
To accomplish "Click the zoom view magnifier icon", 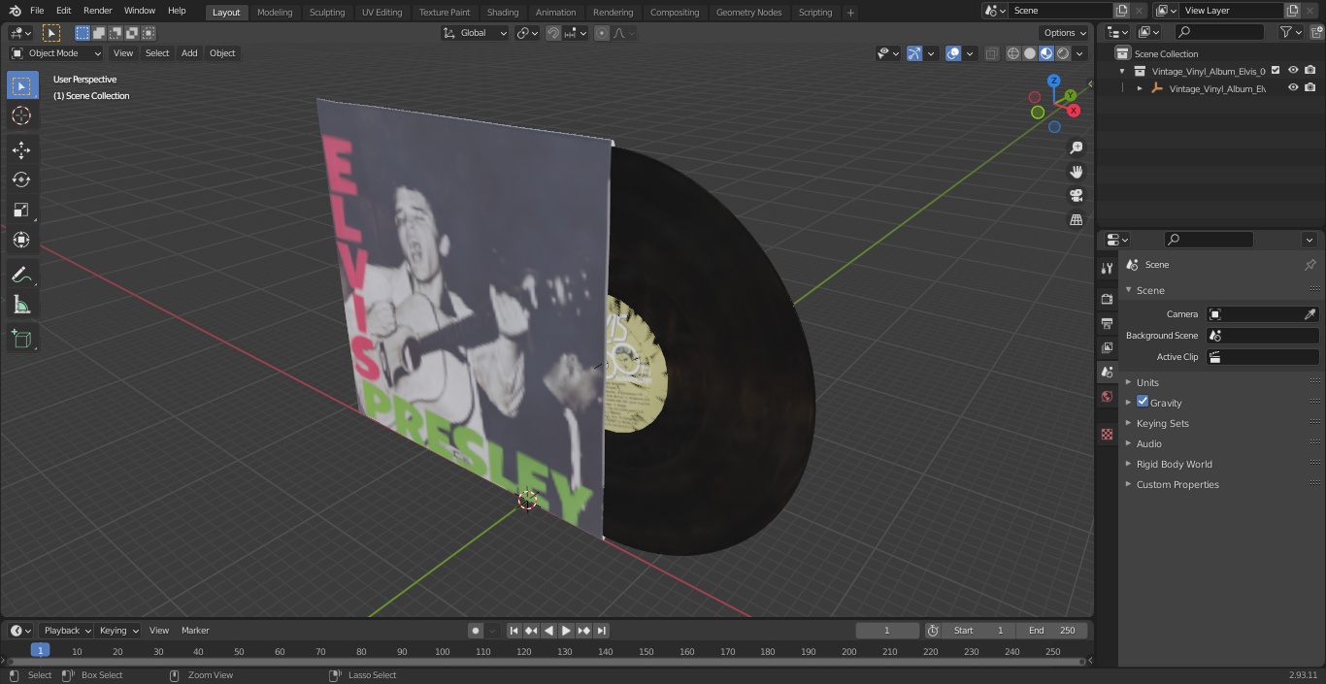I will [1076, 147].
